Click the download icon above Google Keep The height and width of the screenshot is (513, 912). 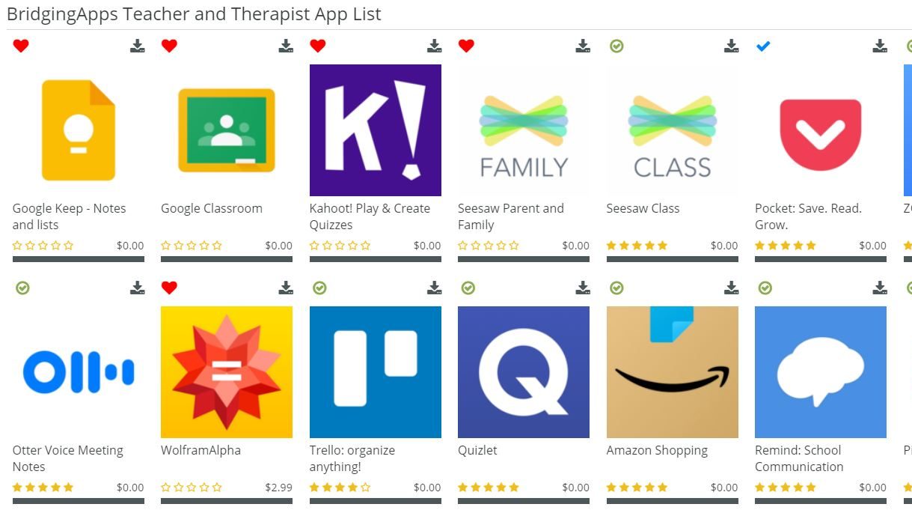tap(137, 46)
